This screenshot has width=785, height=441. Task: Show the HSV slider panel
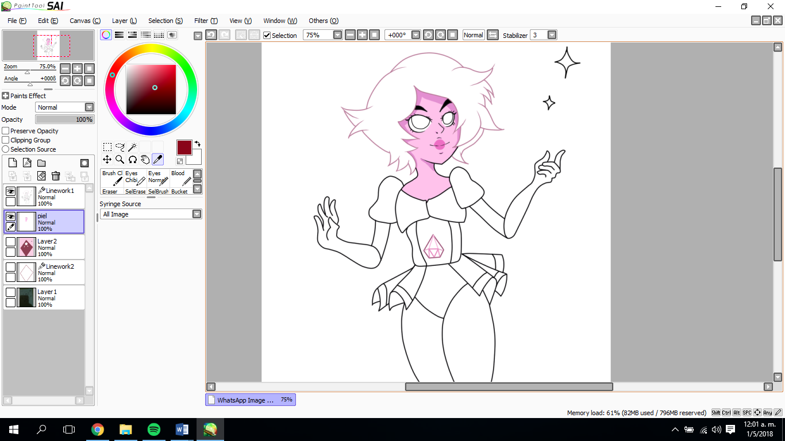click(133, 34)
